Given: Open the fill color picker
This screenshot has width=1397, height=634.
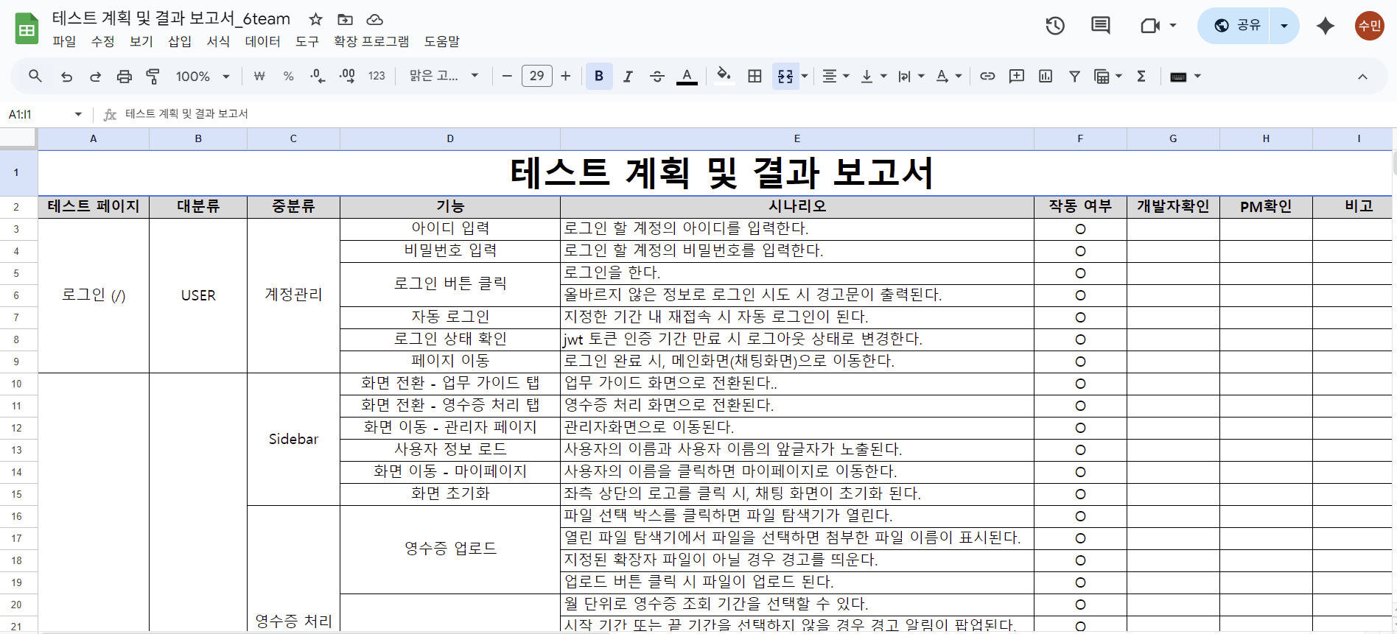Looking at the screenshot, I should tap(724, 76).
